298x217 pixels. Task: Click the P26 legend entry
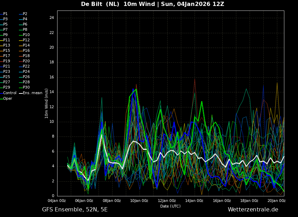[24, 77]
